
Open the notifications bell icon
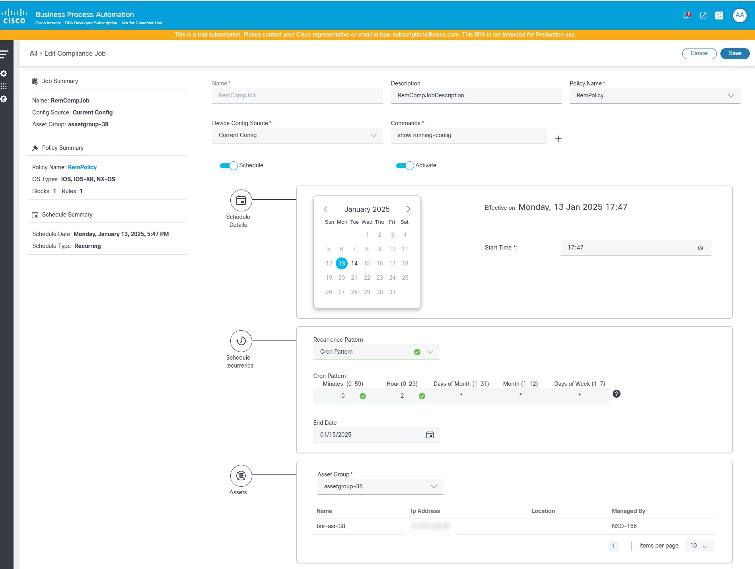point(686,15)
